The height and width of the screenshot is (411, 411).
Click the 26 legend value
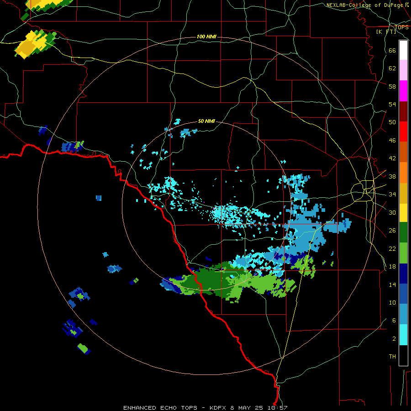pos(392,231)
